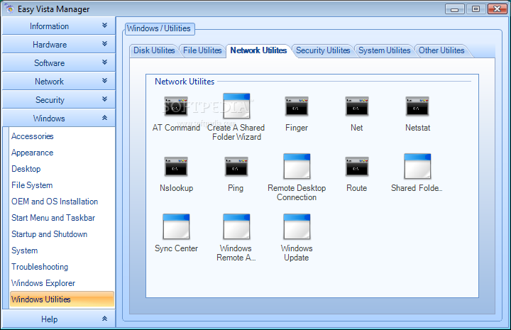This screenshot has height=330, width=511.
Task: Open the Appearance item
Action: click(x=32, y=153)
